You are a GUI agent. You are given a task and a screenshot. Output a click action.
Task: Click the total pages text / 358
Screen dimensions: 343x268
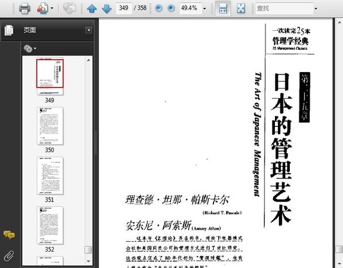pyautogui.click(x=140, y=8)
